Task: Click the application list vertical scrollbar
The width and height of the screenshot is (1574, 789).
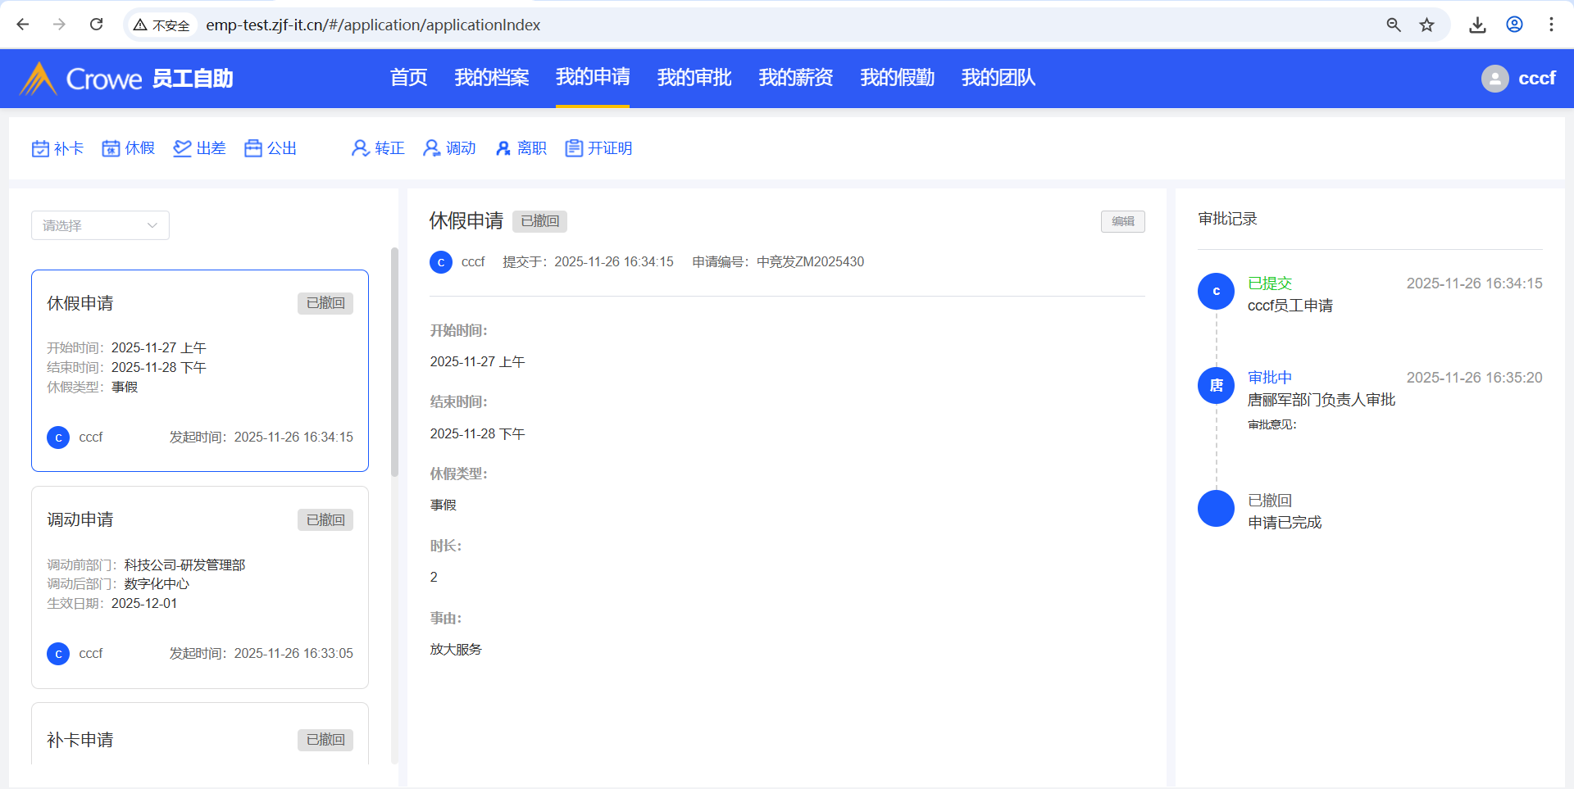Action: click(394, 360)
